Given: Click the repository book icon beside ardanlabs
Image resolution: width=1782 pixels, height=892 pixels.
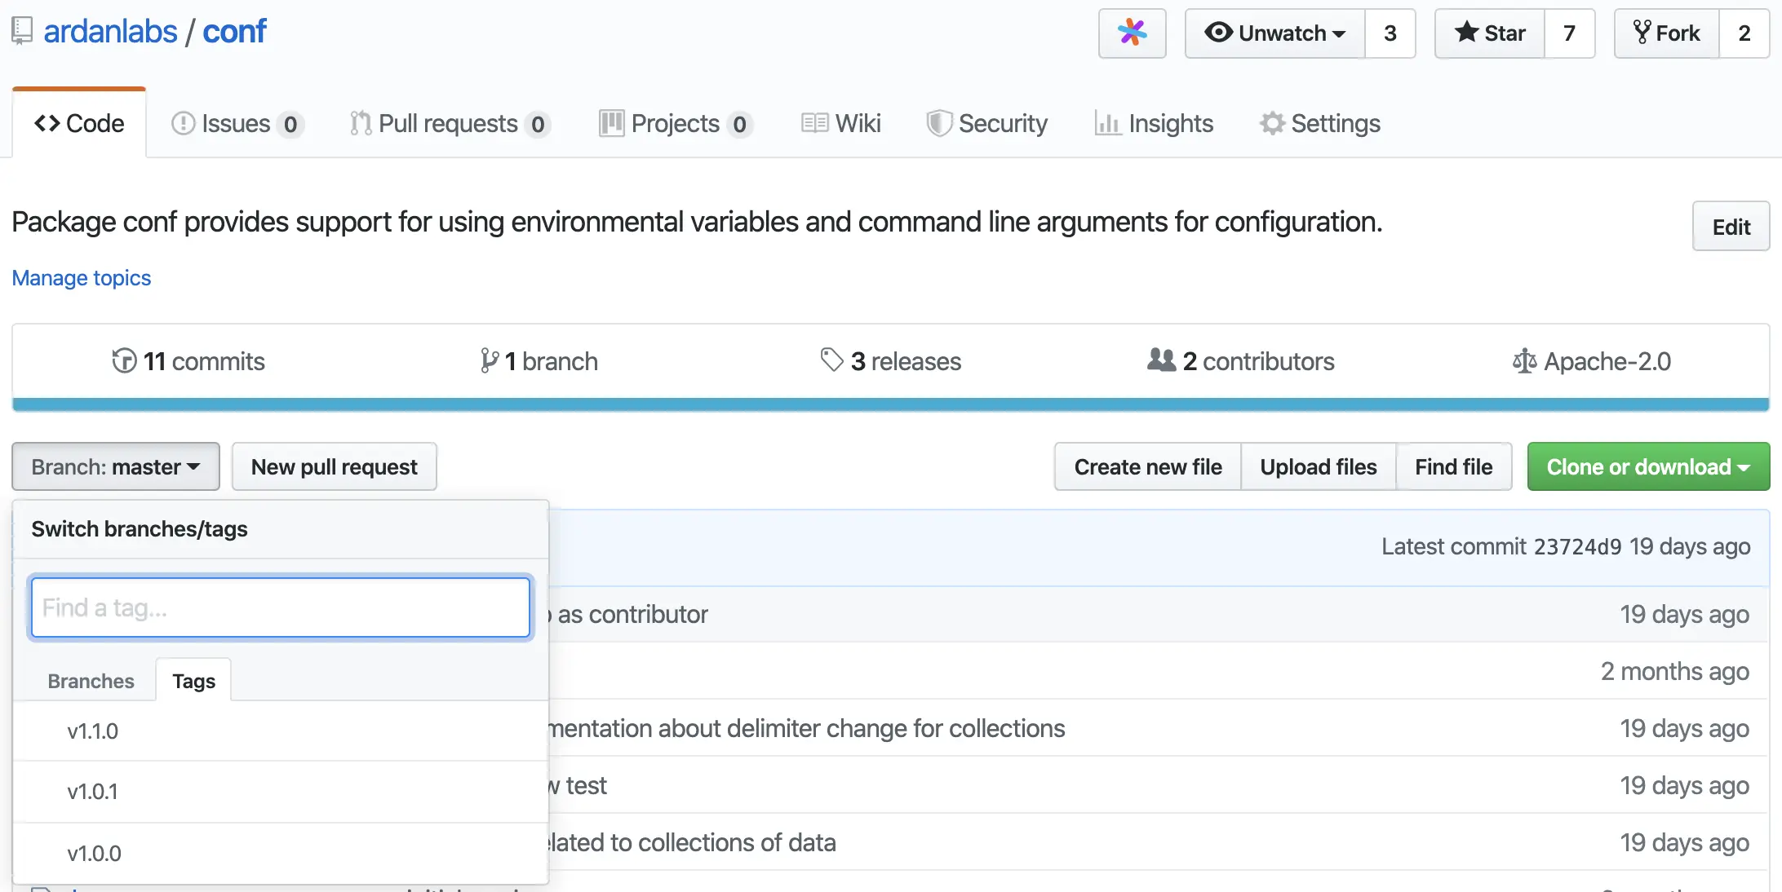Looking at the screenshot, I should [22, 31].
